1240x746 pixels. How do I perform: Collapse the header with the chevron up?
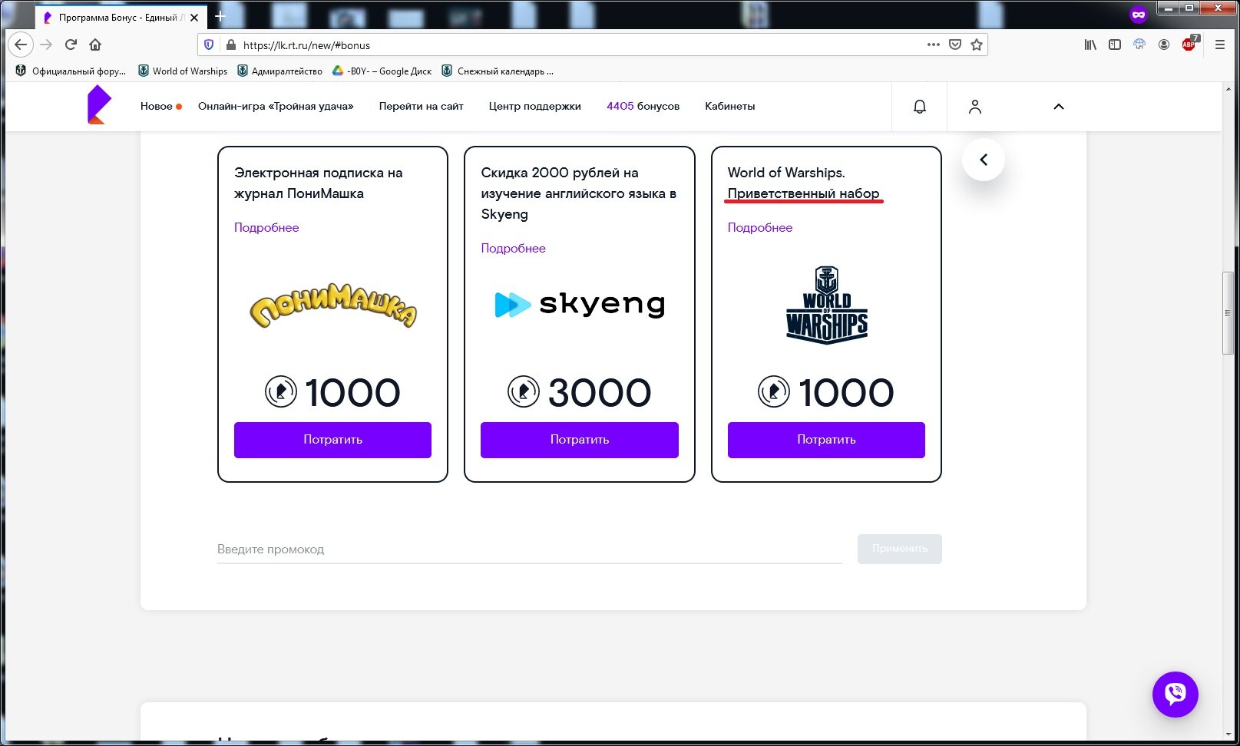click(x=1059, y=107)
